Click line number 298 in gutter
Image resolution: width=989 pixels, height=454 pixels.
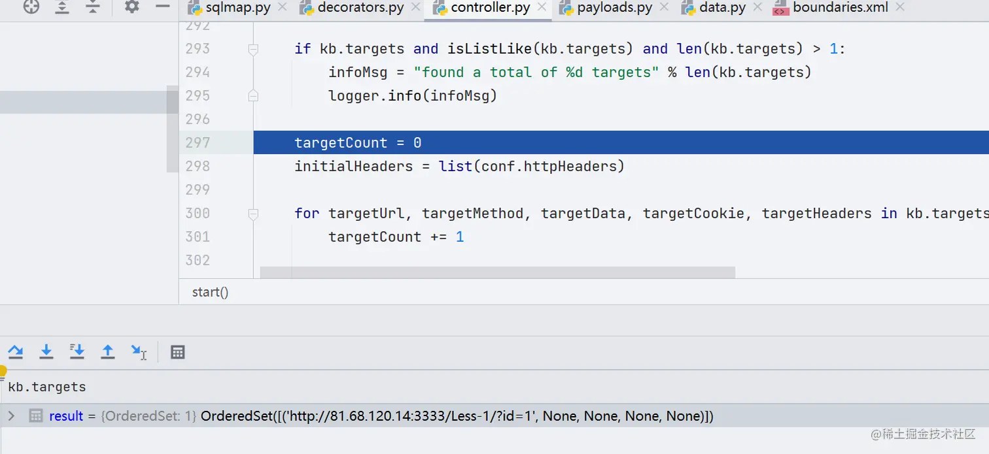point(198,166)
